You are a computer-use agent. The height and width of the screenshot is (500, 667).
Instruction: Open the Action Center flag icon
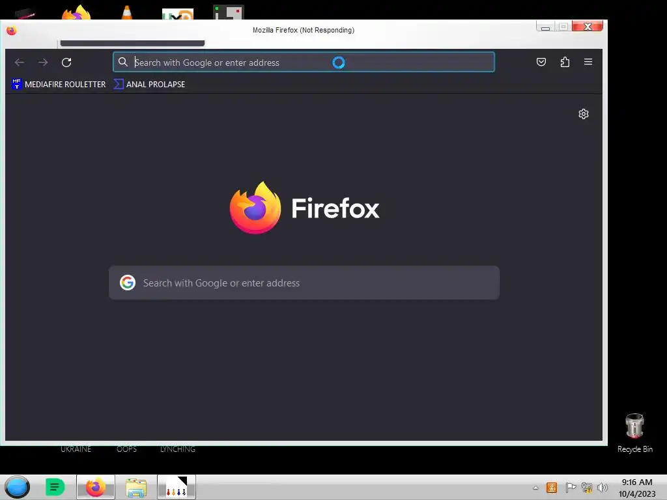(571, 488)
